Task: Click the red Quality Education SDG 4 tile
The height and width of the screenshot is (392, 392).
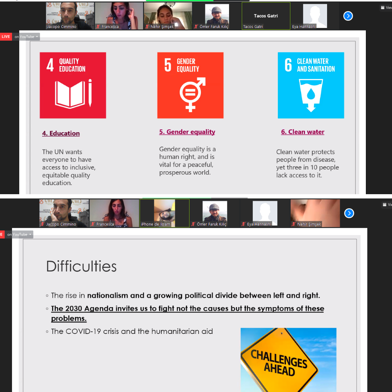Action: [73, 85]
